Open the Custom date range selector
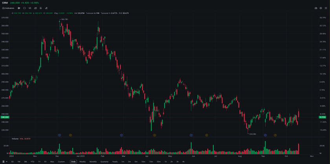The image size is (330, 164). coord(61,162)
